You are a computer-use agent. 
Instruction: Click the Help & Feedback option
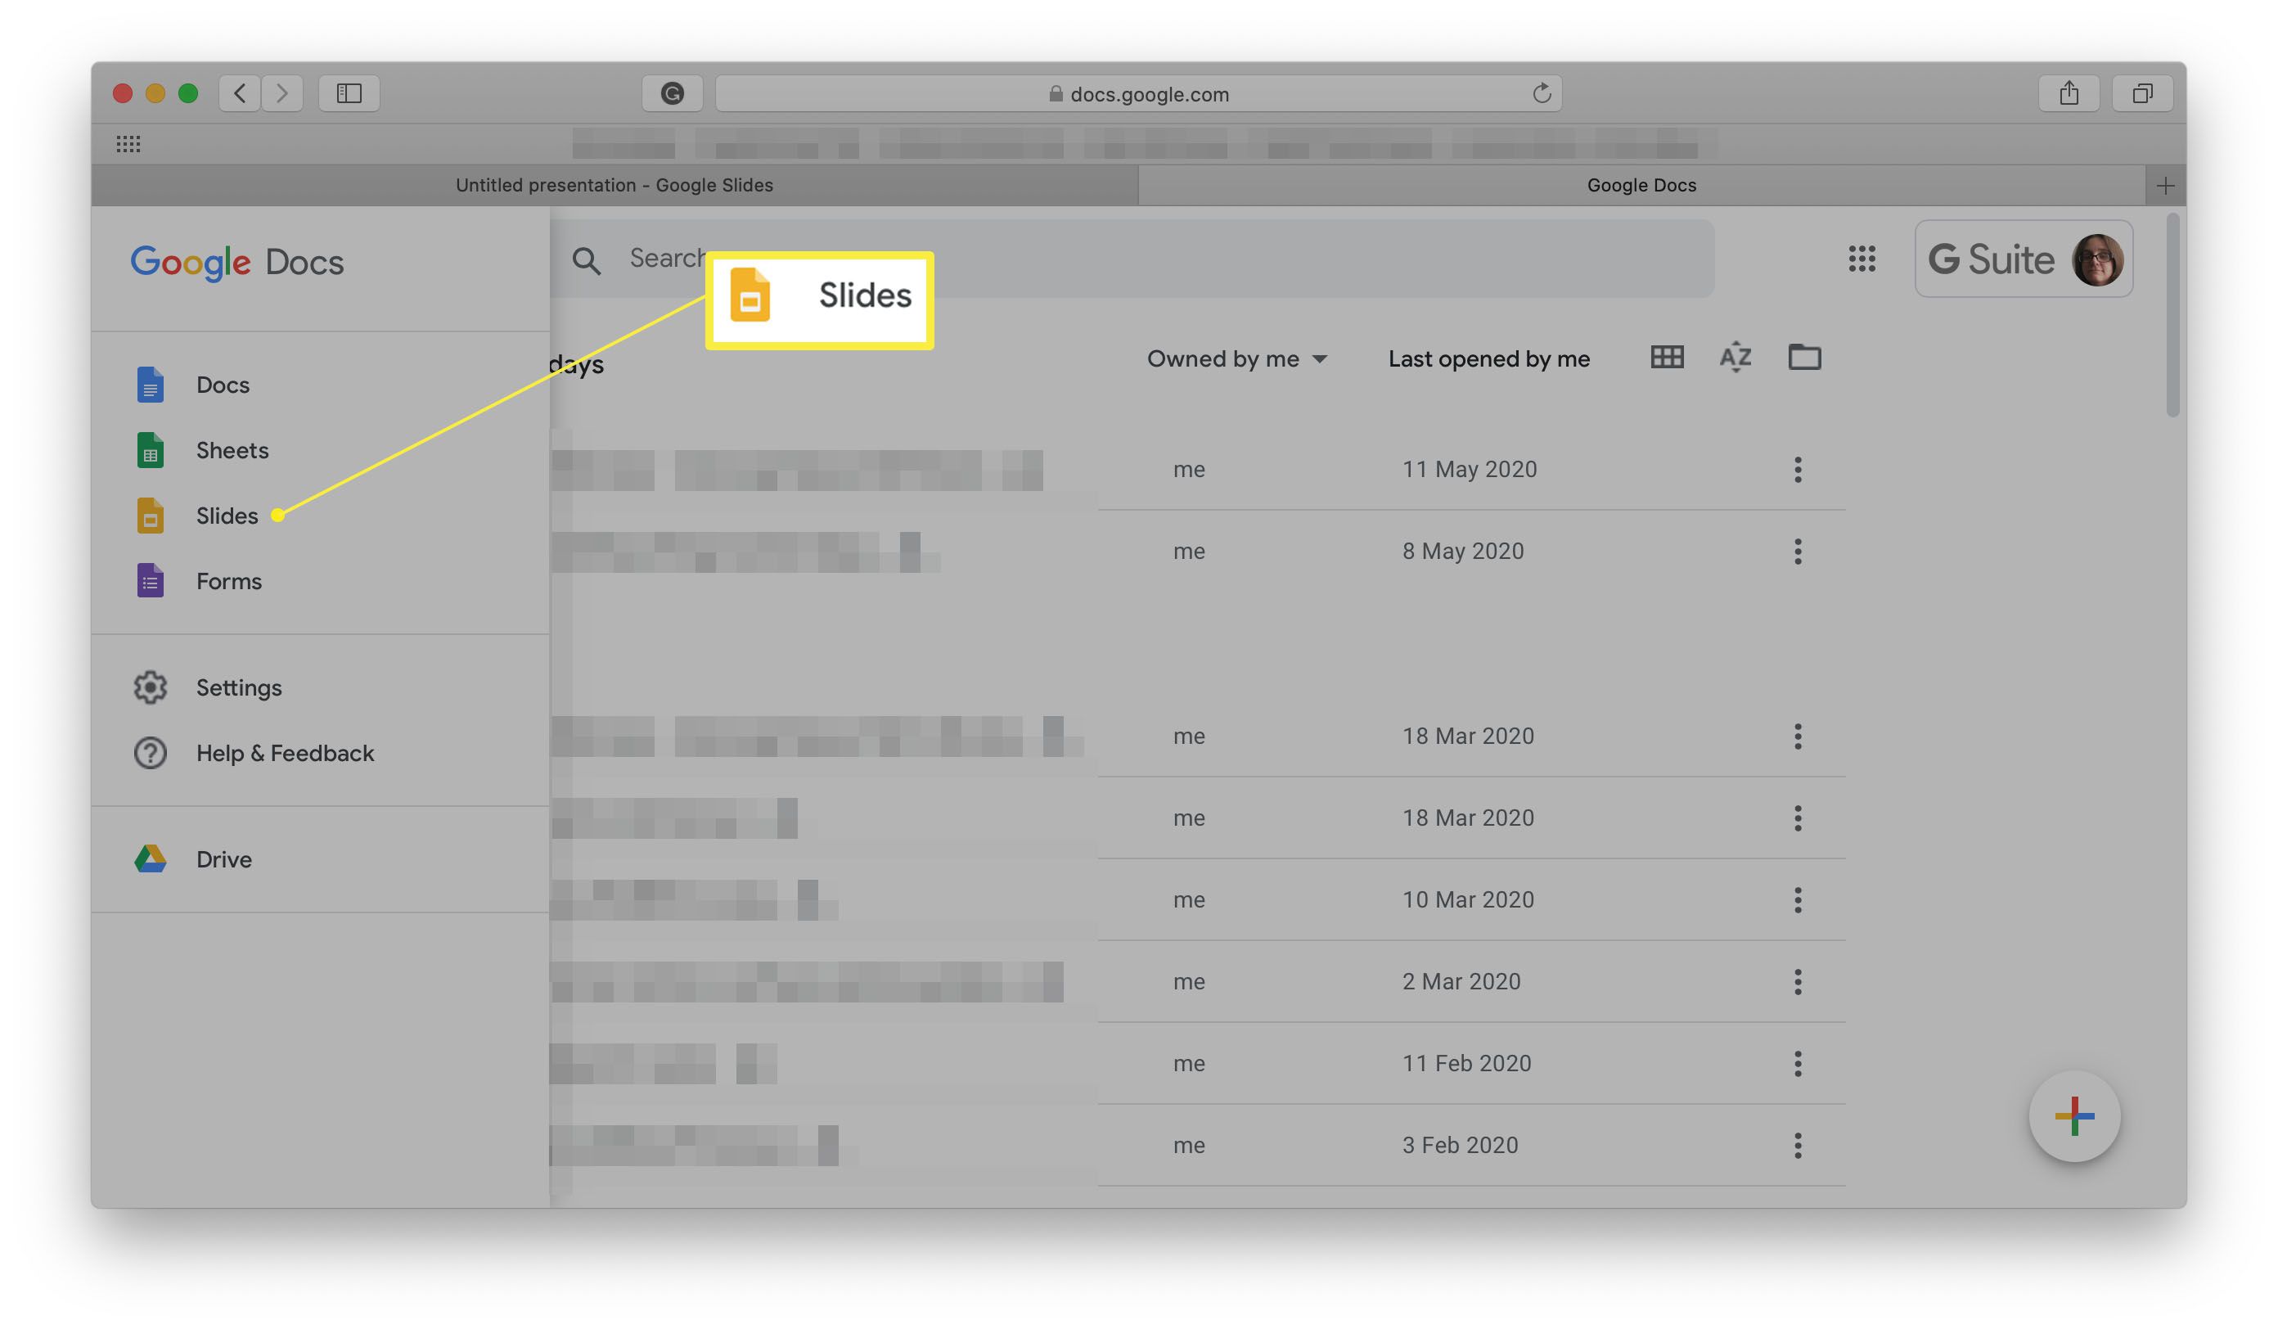(x=285, y=753)
